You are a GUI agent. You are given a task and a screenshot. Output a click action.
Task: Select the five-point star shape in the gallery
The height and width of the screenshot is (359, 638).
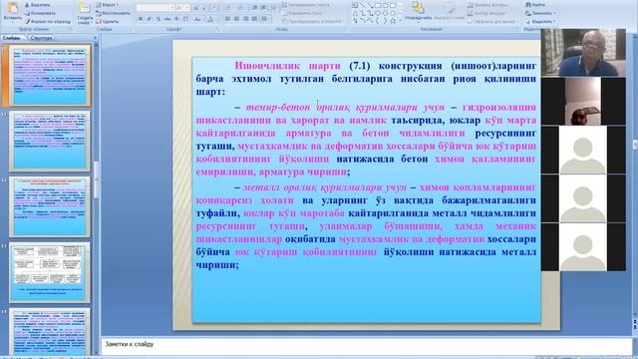click(393, 21)
